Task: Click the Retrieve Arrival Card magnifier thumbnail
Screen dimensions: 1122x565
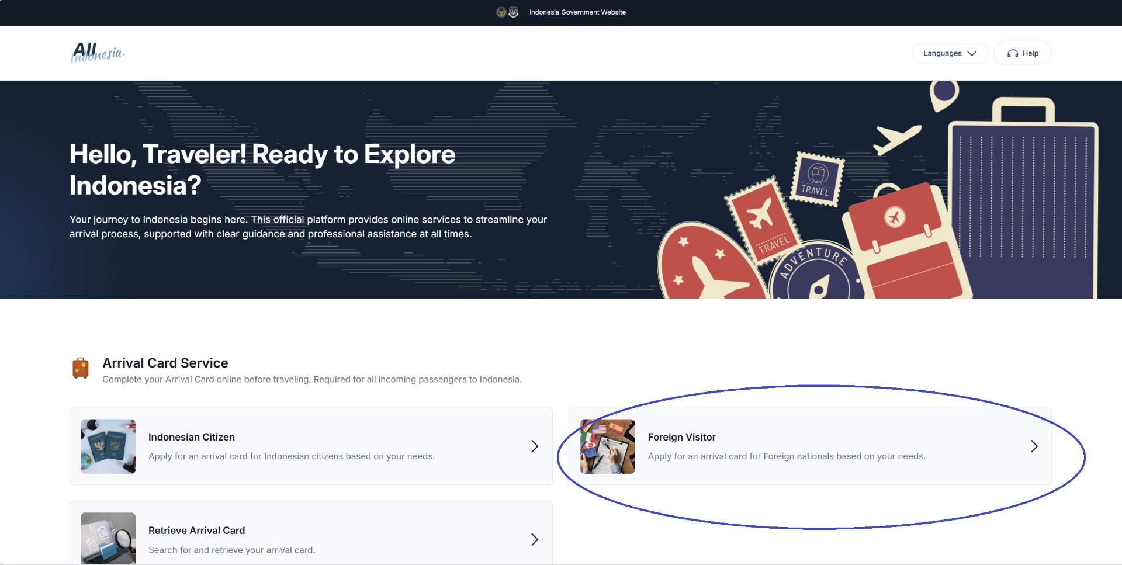Action: (108, 538)
